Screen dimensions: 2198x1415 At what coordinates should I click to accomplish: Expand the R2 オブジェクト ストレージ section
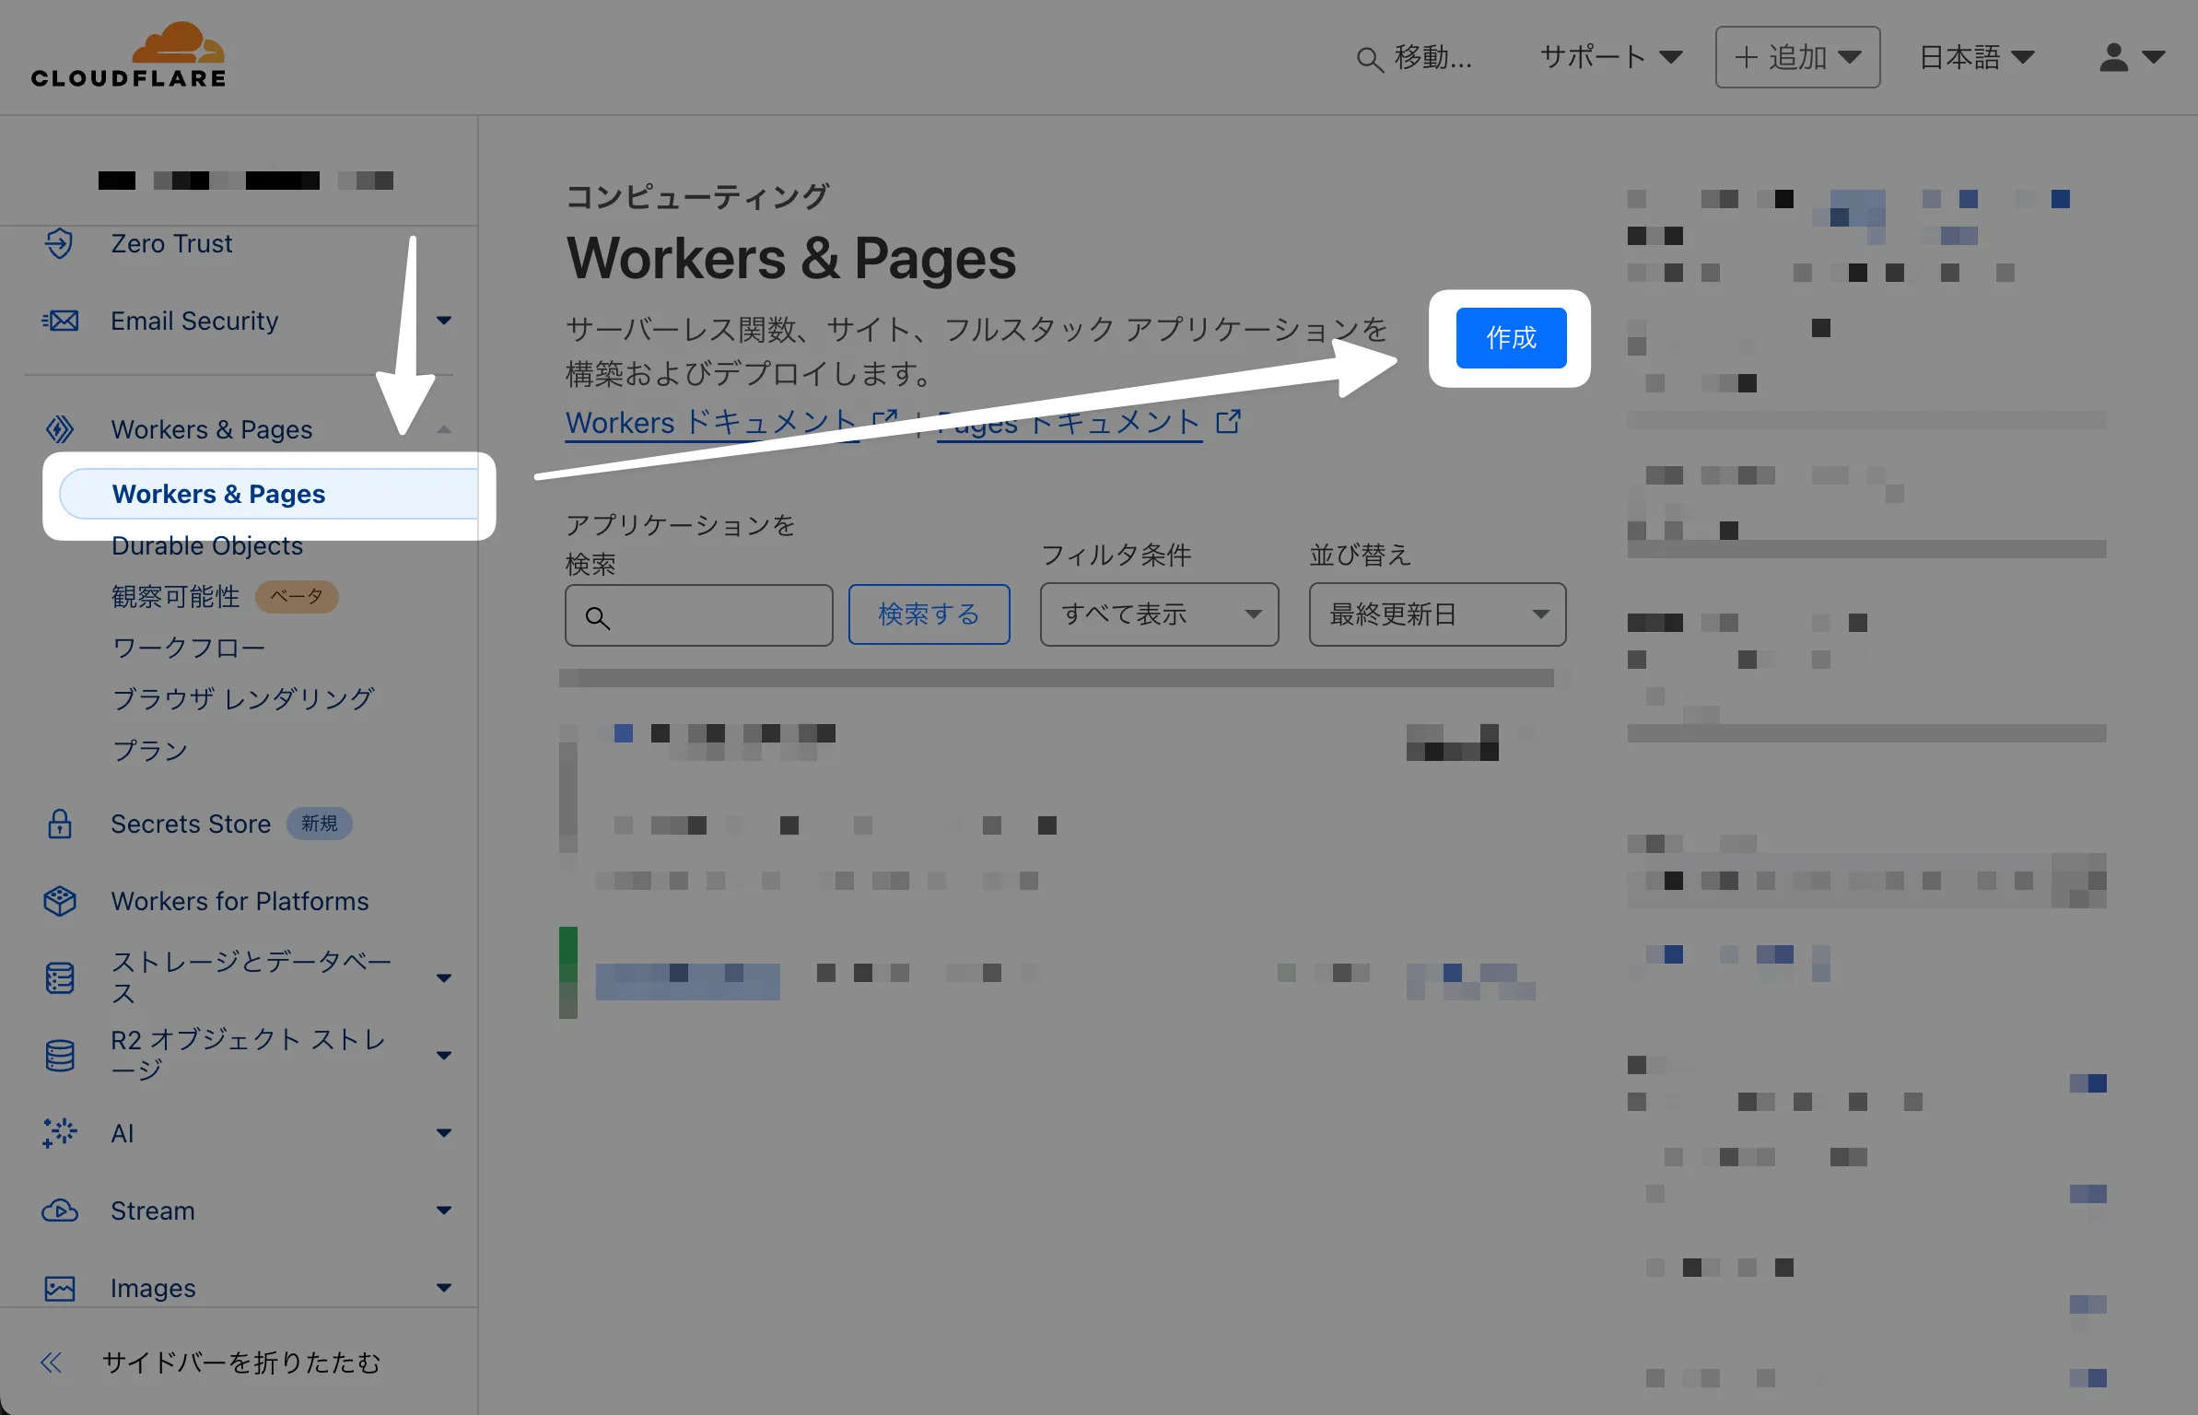point(444,1055)
